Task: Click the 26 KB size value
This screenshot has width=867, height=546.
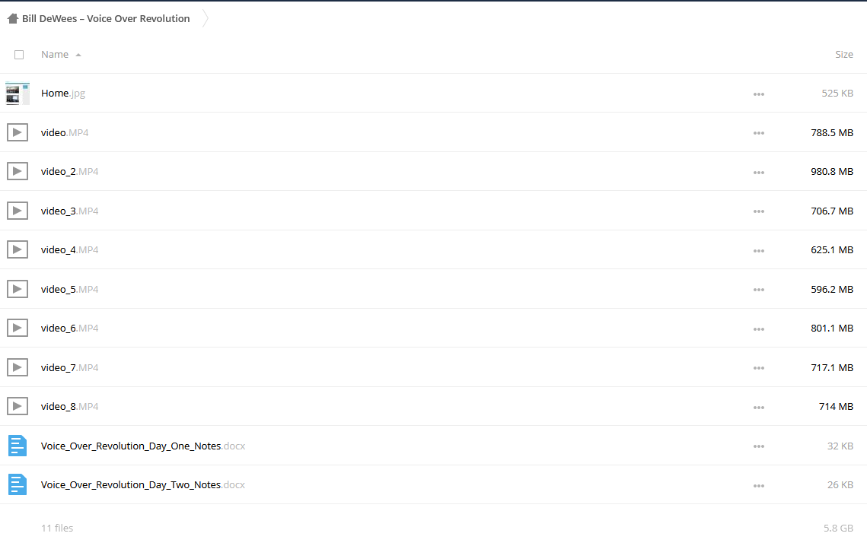Action: (840, 484)
